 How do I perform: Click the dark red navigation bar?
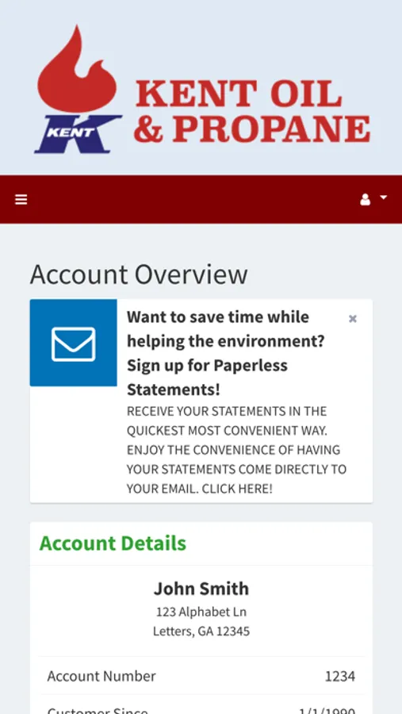(x=201, y=199)
